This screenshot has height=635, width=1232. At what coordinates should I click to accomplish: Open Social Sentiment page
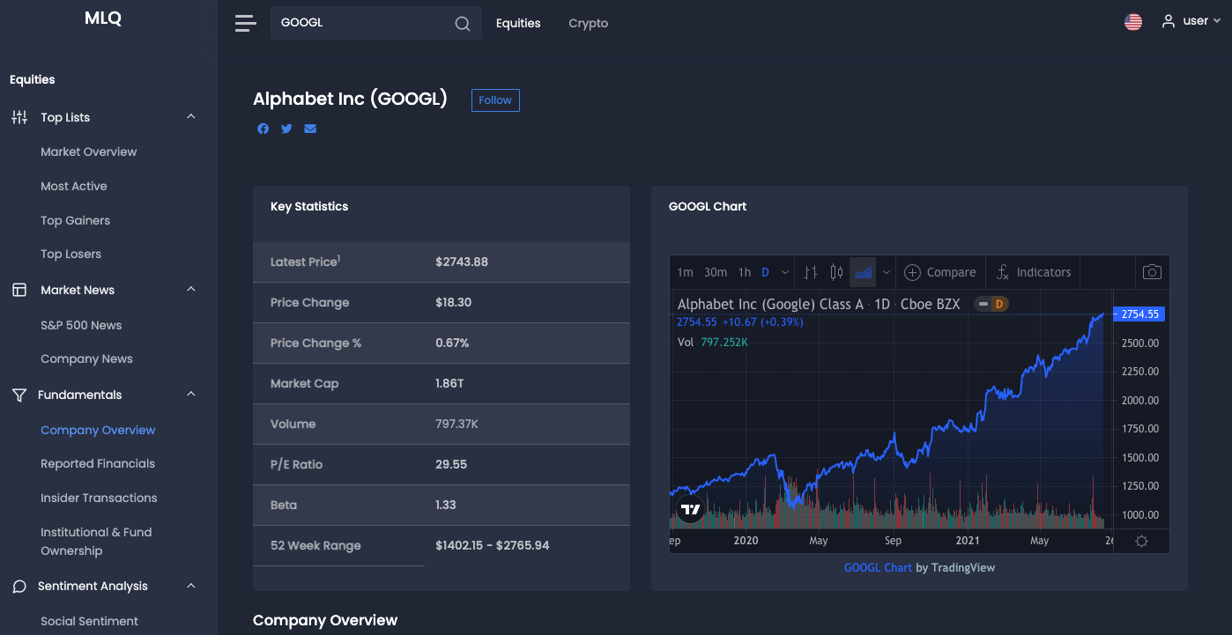point(89,621)
